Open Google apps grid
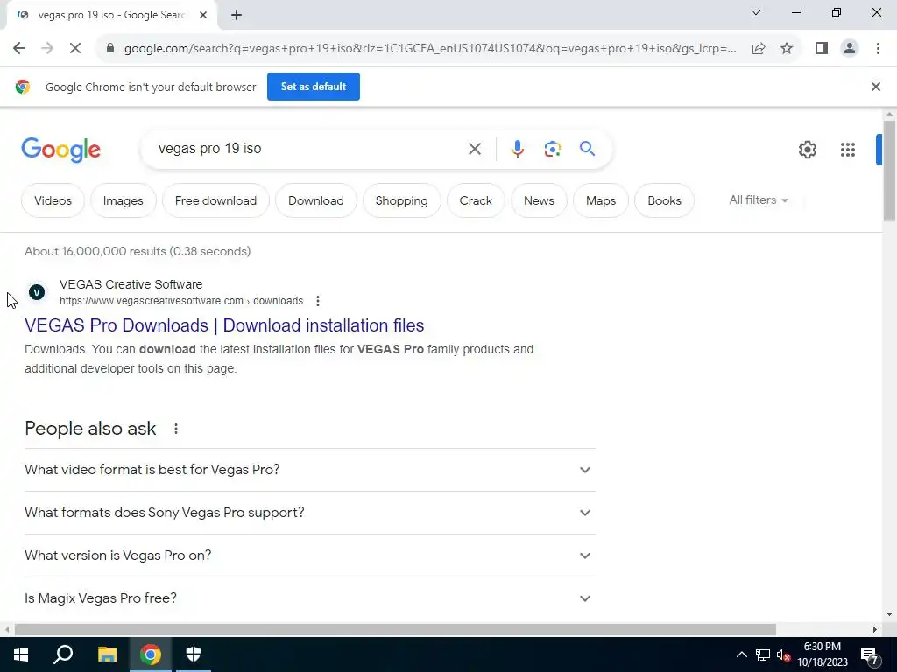Viewport: 897px width, 672px height. coord(848,150)
